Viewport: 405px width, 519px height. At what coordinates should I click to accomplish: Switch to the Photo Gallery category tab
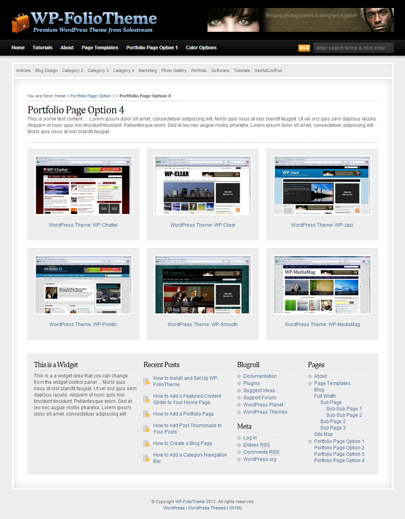coord(174,70)
